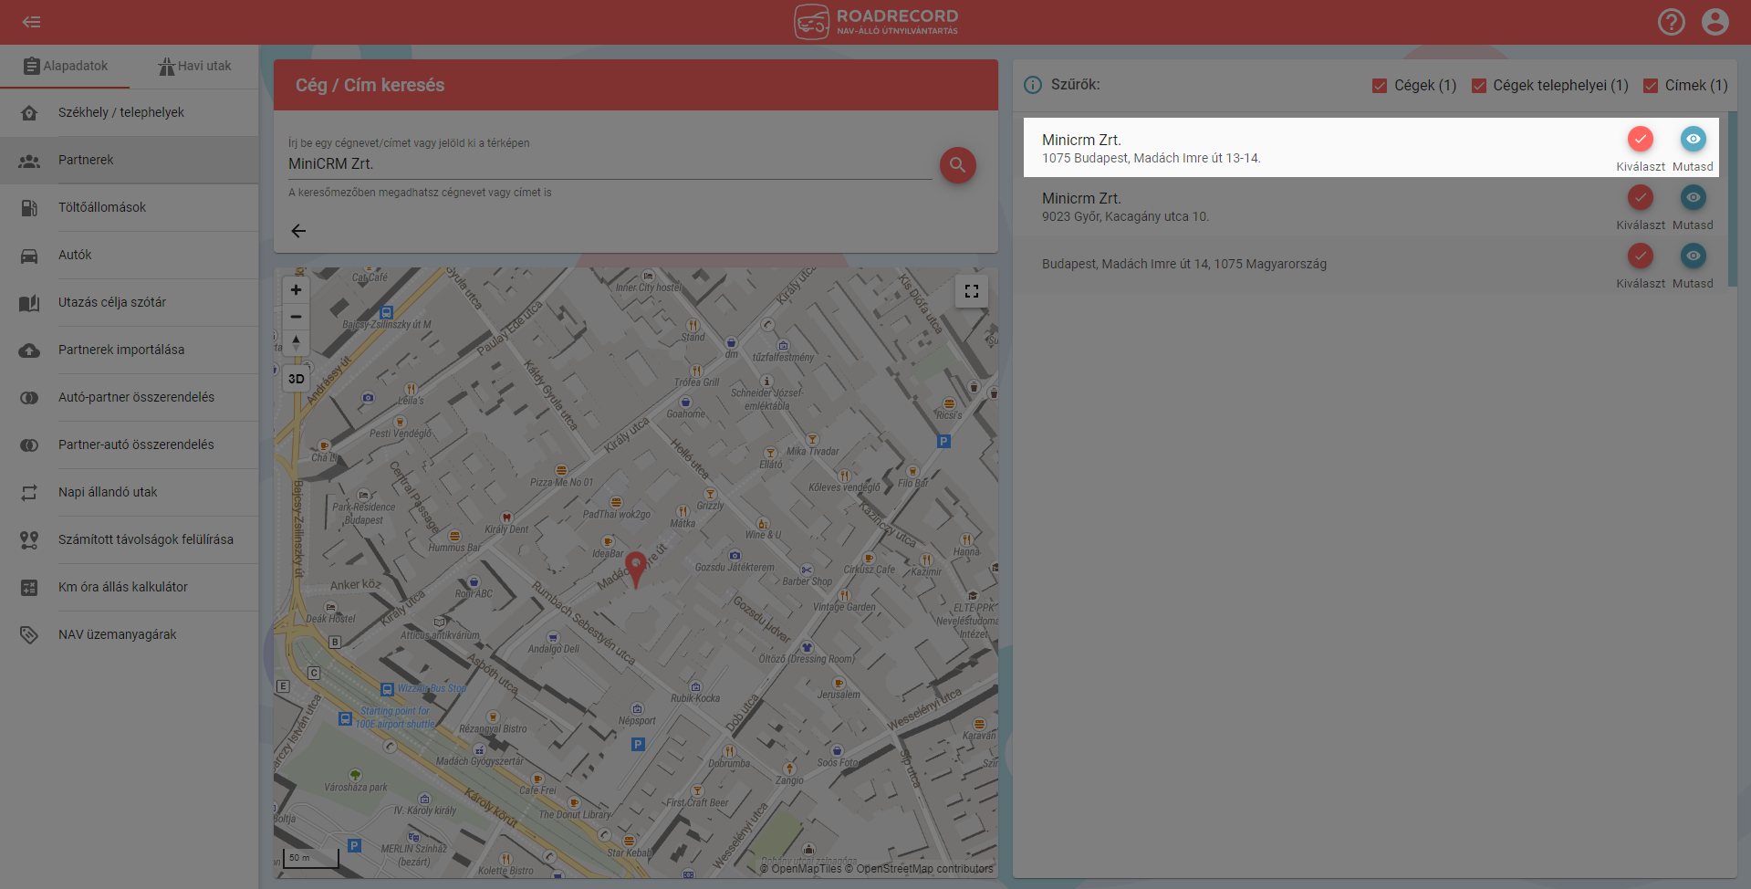Zoom in the map with the plus button

pyautogui.click(x=296, y=290)
